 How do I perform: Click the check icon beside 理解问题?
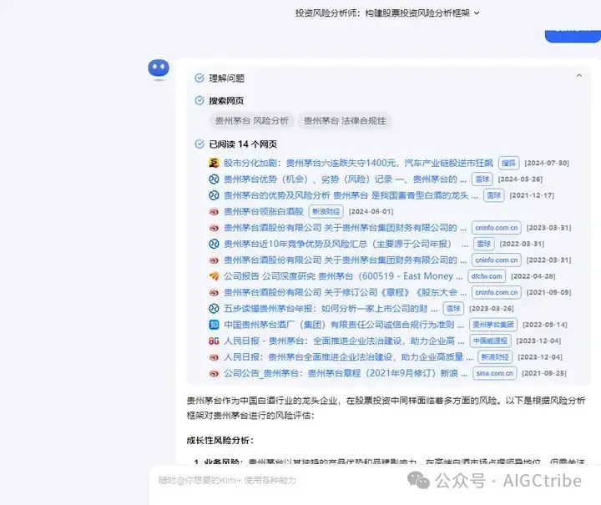click(x=199, y=78)
